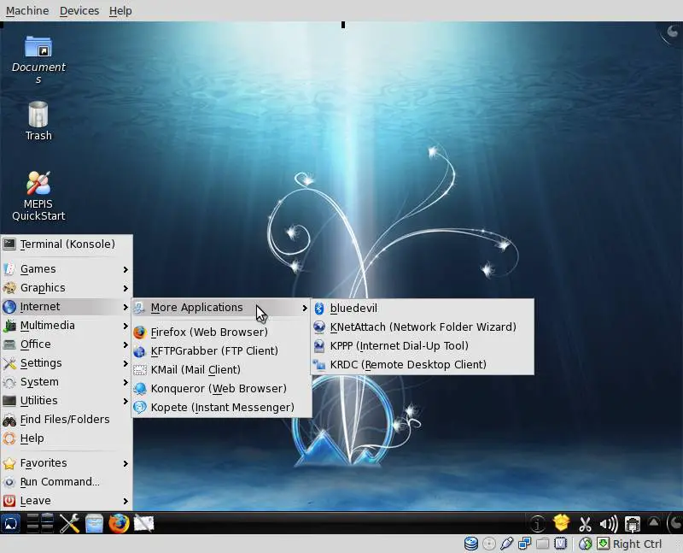This screenshot has width=683, height=553.
Task: Expand the Games submenu
Action: click(x=67, y=269)
